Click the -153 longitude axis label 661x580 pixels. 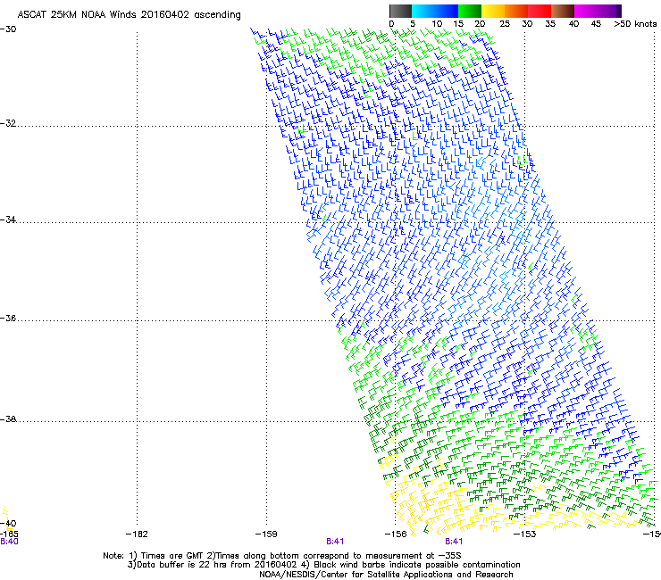[x=525, y=534]
